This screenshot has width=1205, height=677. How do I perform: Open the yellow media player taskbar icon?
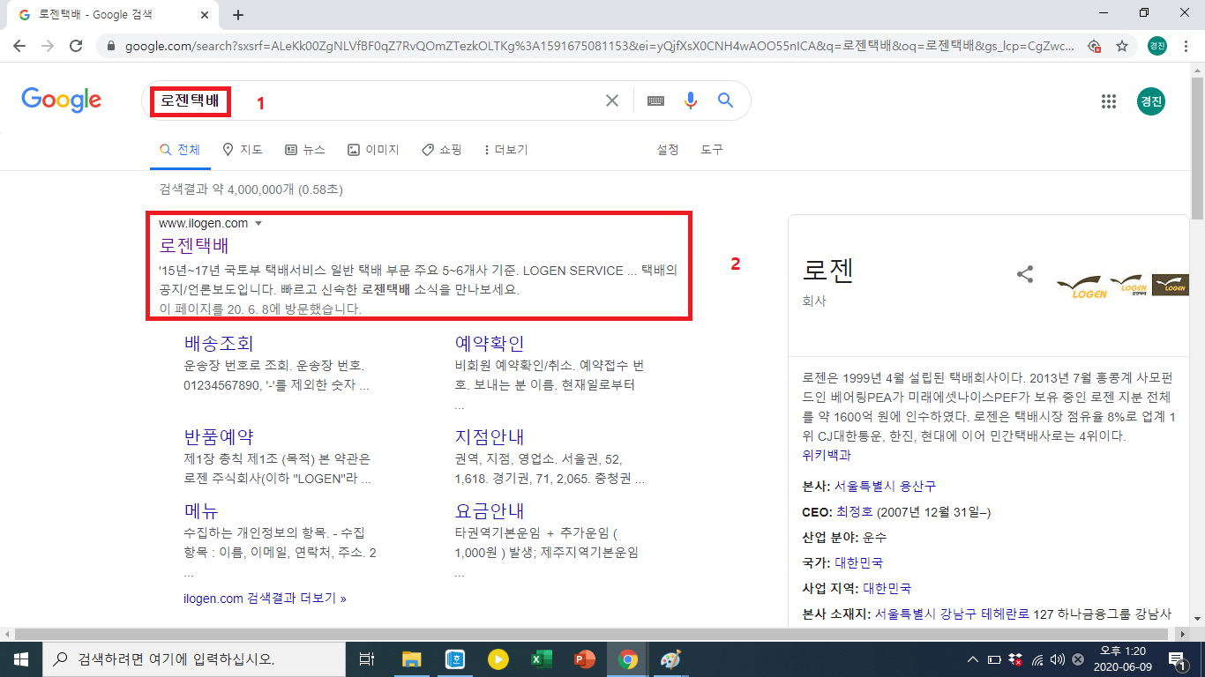click(x=498, y=658)
